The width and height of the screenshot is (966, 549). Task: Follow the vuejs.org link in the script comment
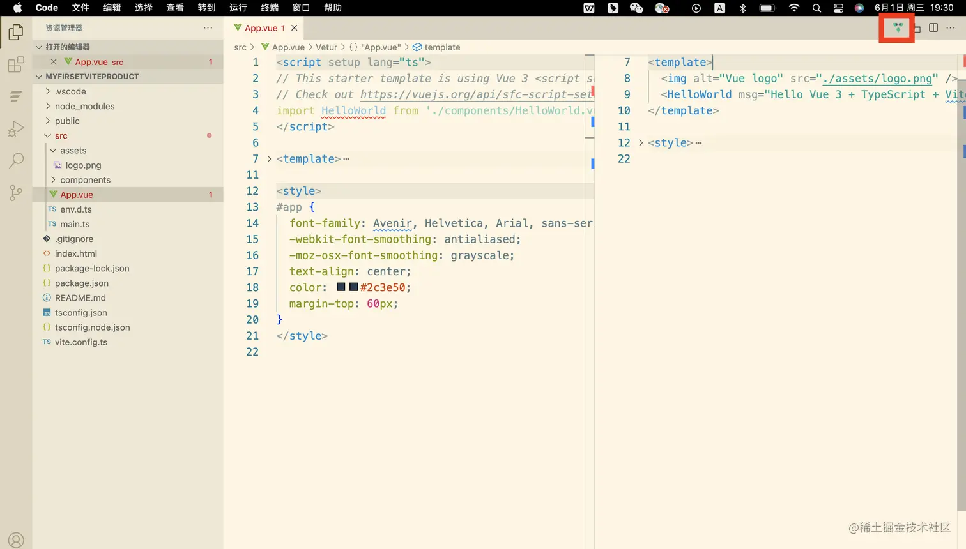477,94
